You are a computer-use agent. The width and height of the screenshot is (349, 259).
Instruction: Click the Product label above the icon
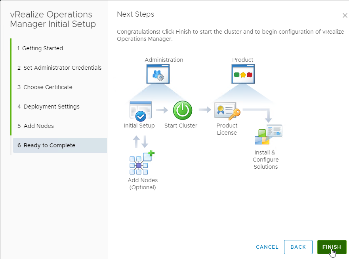243,60
